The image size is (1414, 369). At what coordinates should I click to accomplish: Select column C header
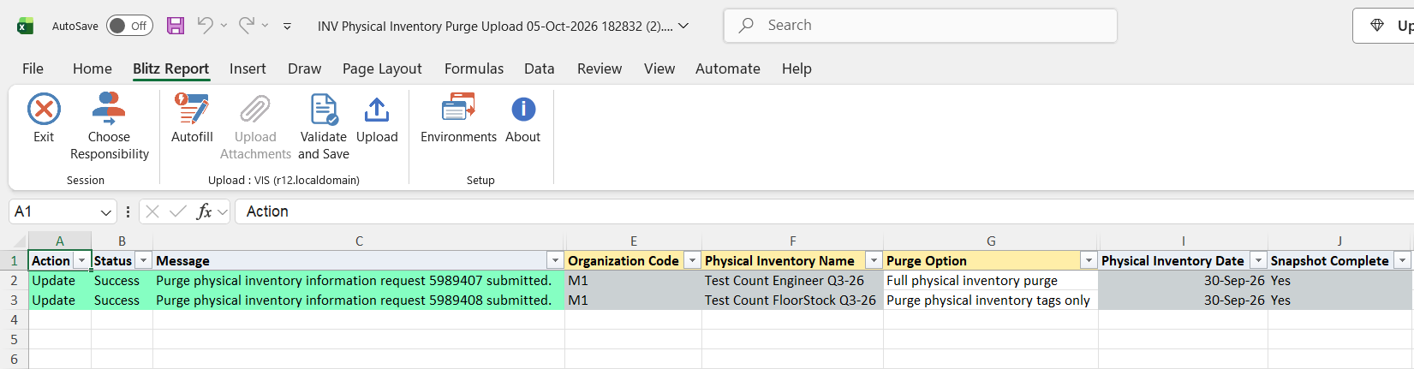pyautogui.click(x=359, y=241)
